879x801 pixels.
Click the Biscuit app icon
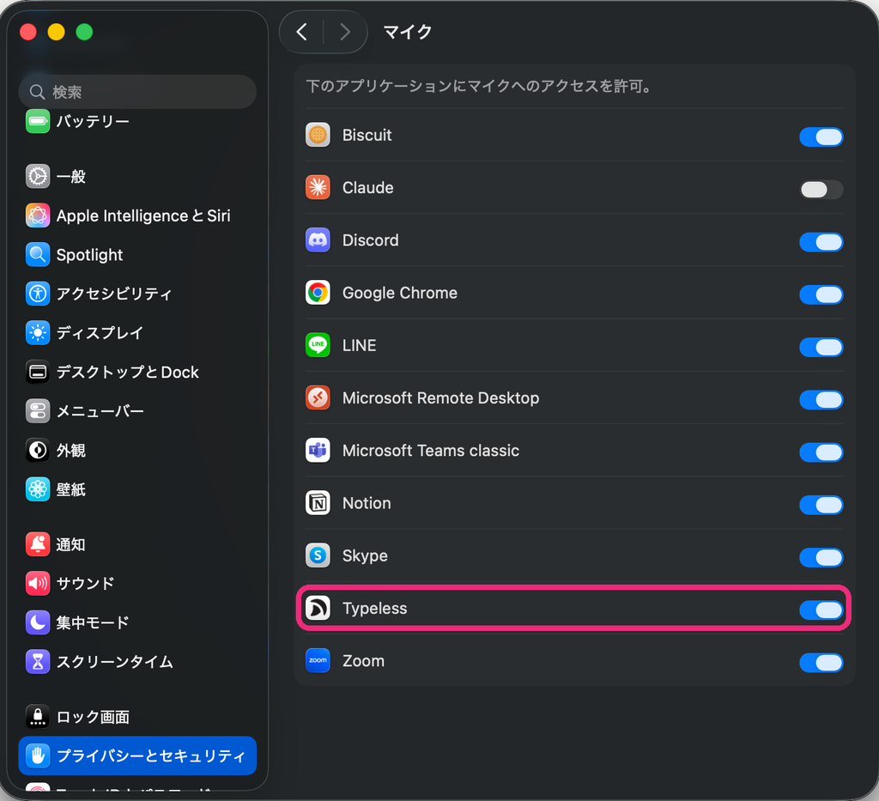click(x=318, y=135)
